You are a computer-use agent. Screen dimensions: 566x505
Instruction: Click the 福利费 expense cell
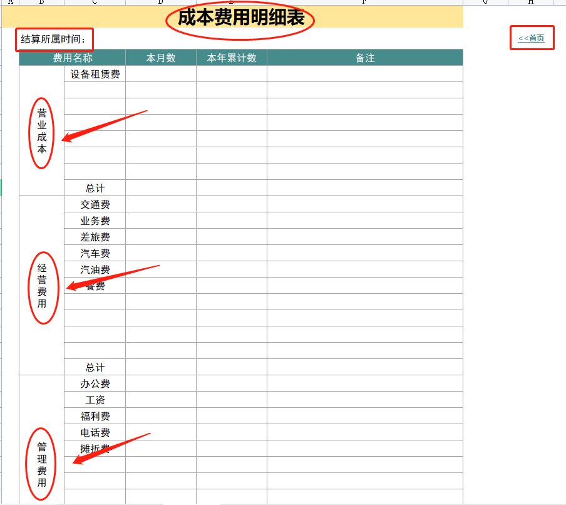[94, 416]
